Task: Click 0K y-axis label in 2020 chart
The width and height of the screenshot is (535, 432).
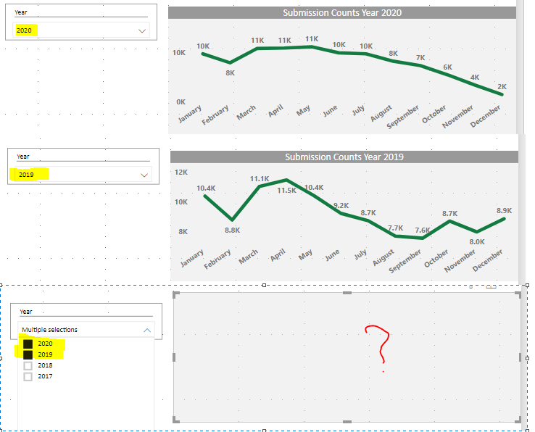Action: (181, 102)
